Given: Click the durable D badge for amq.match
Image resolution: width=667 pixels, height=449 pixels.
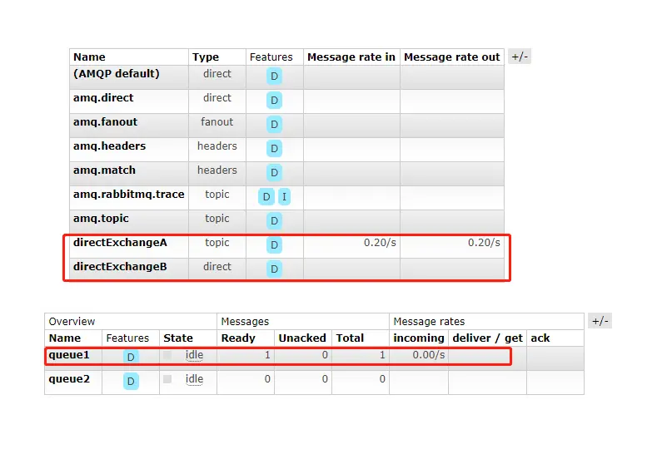Looking at the screenshot, I should [274, 173].
